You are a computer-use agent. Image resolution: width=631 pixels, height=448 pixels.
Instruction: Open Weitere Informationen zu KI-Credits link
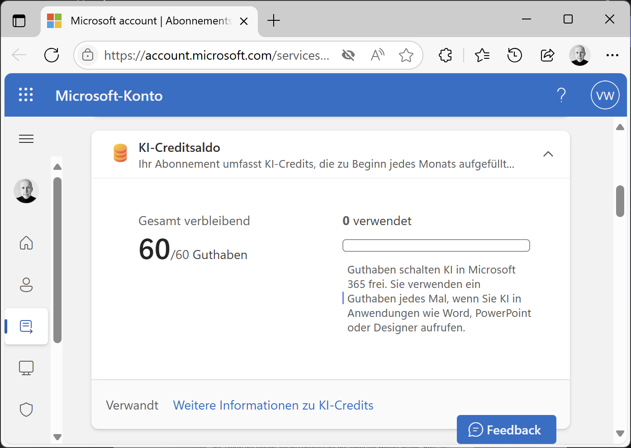tap(273, 405)
